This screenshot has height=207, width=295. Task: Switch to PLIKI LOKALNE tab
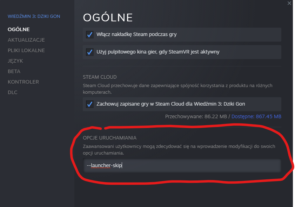26,50
